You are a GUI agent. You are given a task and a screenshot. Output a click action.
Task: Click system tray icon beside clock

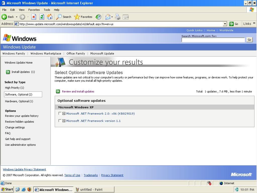(236, 189)
